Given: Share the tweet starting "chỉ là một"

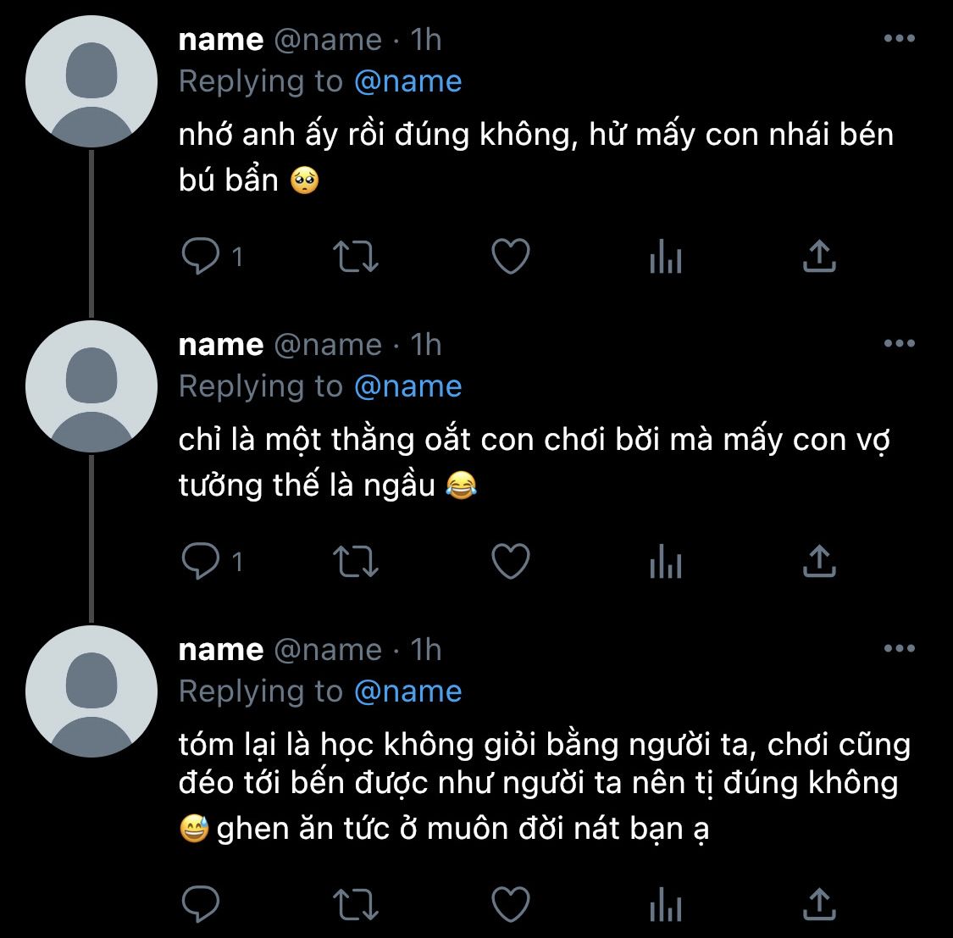Looking at the screenshot, I should (x=818, y=562).
